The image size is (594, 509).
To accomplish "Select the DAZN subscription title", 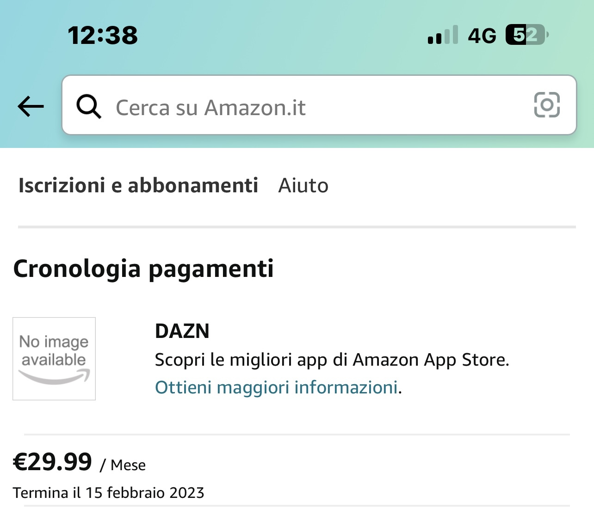I will [x=182, y=331].
